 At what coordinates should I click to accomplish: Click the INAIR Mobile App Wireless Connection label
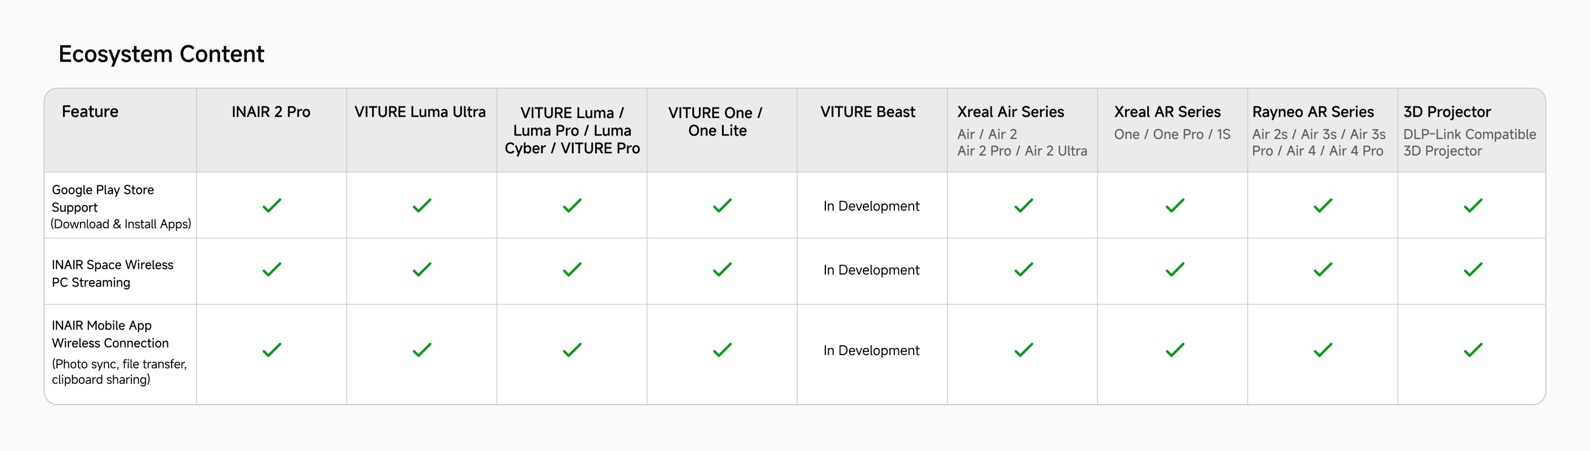tap(110, 334)
